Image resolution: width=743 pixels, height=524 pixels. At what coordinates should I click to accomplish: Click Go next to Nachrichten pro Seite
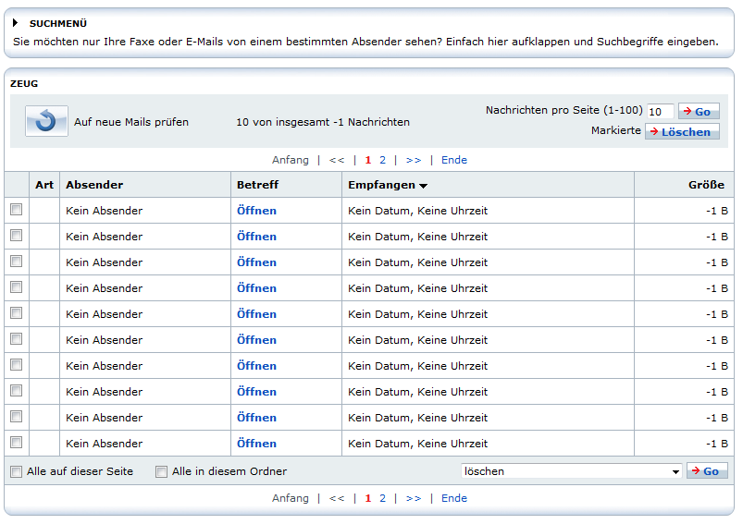tap(699, 111)
